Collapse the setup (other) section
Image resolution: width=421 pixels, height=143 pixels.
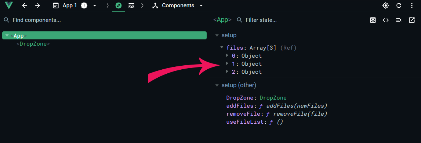217,85
